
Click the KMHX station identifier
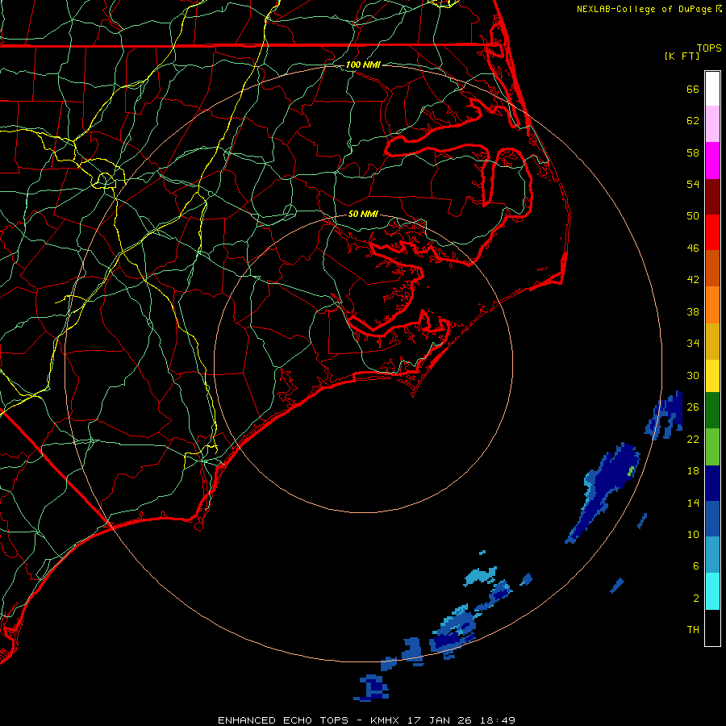click(x=386, y=720)
